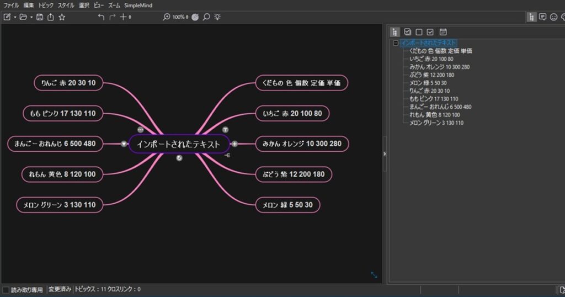This screenshot has width=565, height=297.
Task: Open the トピック menu
Action: tap(46, 5)
